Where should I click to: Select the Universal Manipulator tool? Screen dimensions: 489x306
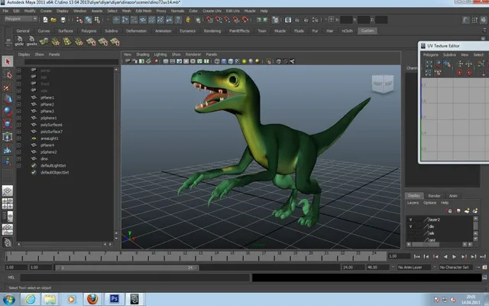click(x=8, y=137)
